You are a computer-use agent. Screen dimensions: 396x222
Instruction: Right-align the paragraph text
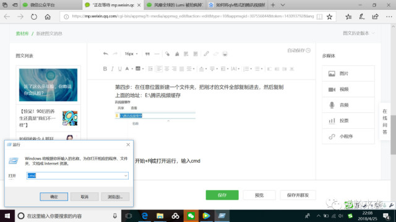174,69
